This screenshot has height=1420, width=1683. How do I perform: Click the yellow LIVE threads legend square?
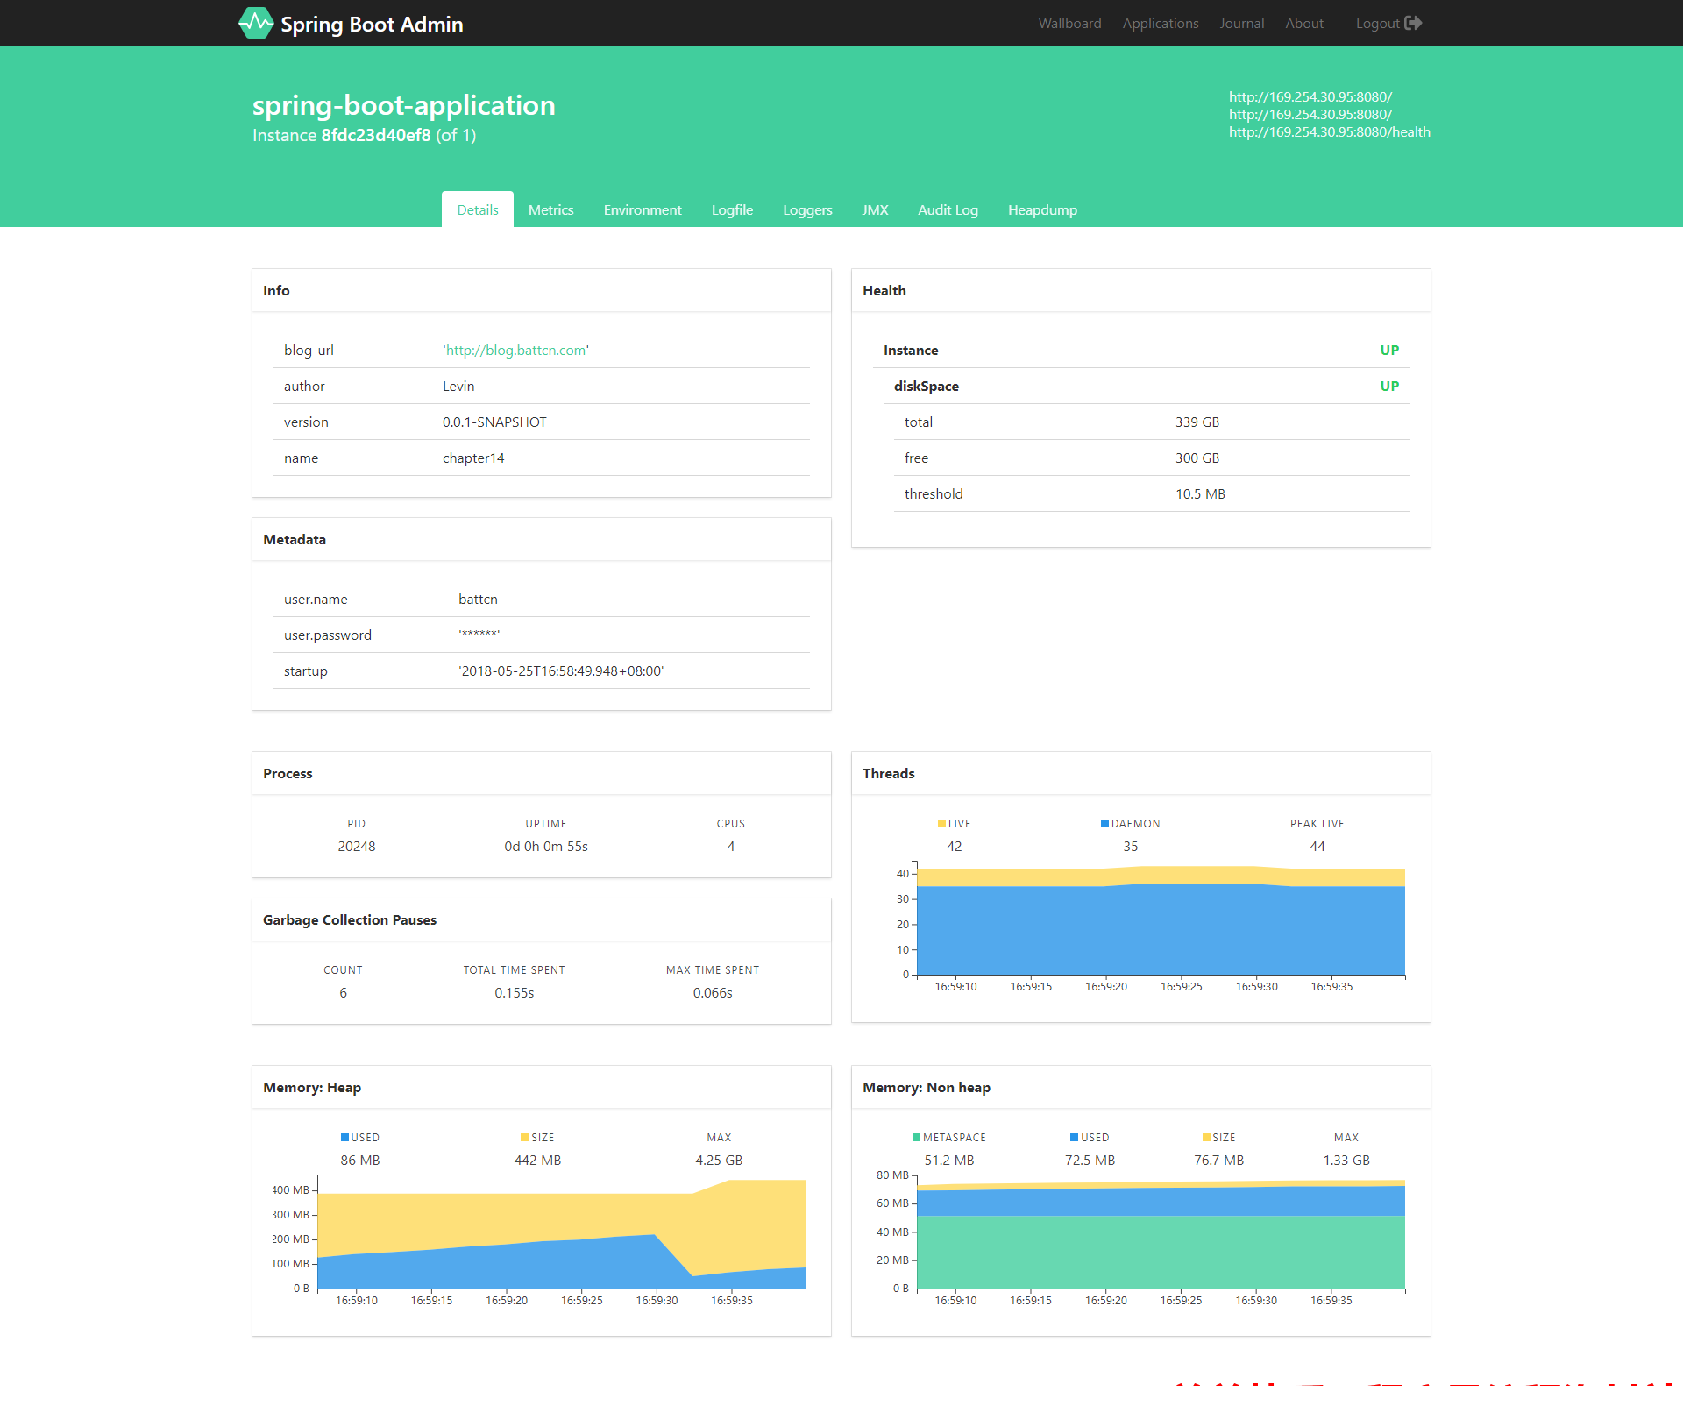941,824
